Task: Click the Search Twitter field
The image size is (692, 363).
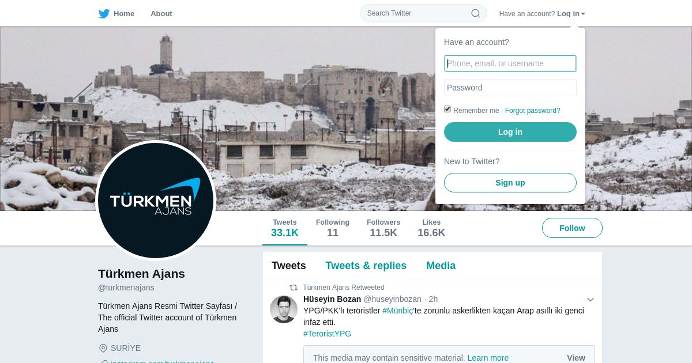Action: coord(423,13)
